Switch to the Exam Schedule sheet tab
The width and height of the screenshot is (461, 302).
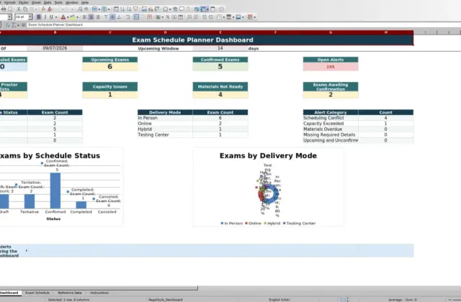tap(37, 293)
